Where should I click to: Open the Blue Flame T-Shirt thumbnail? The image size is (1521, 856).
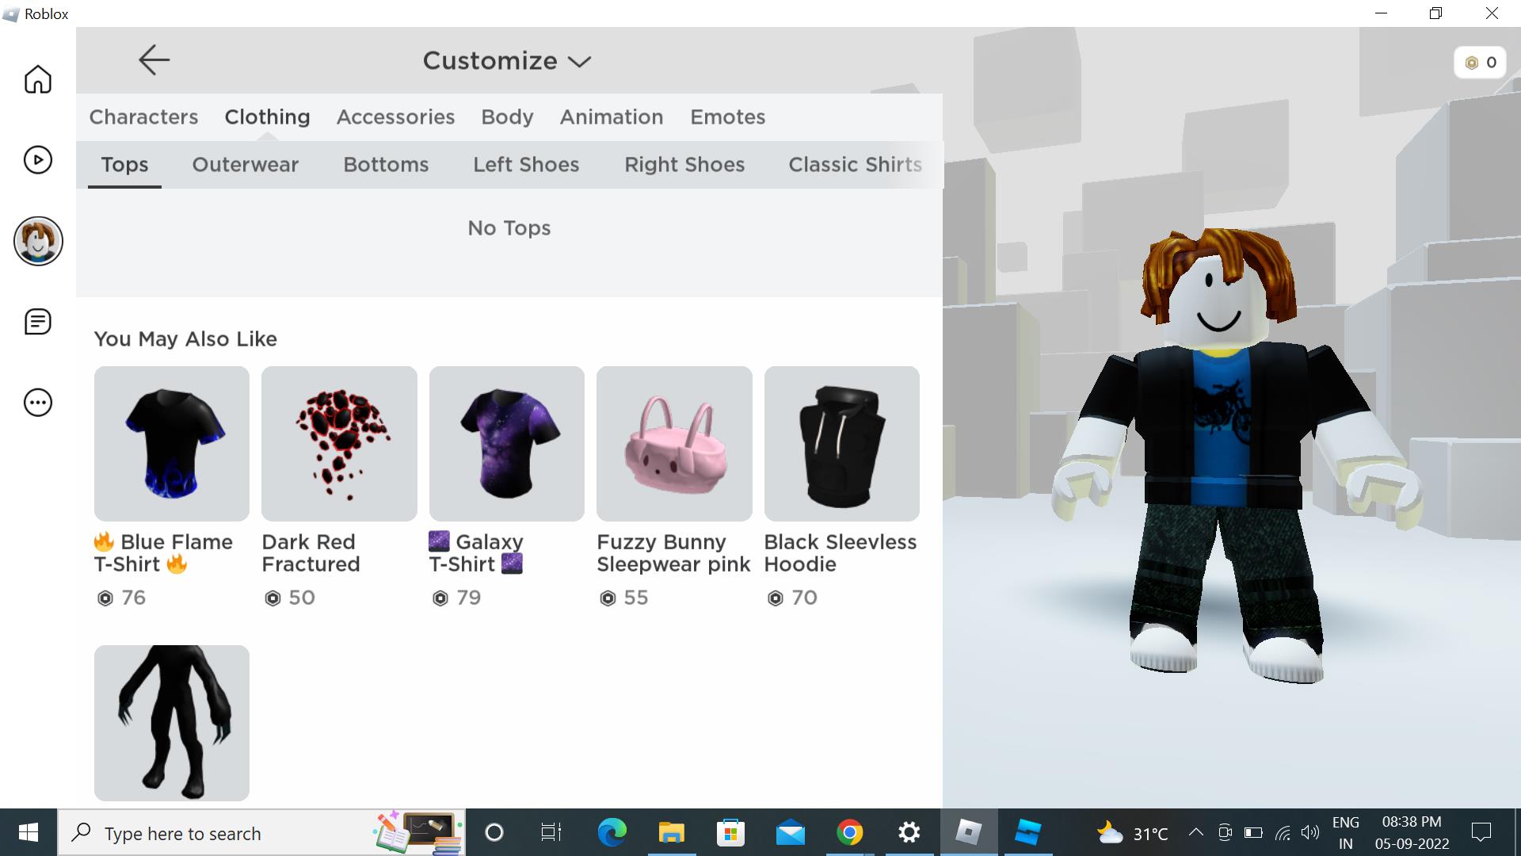(172, 444)
